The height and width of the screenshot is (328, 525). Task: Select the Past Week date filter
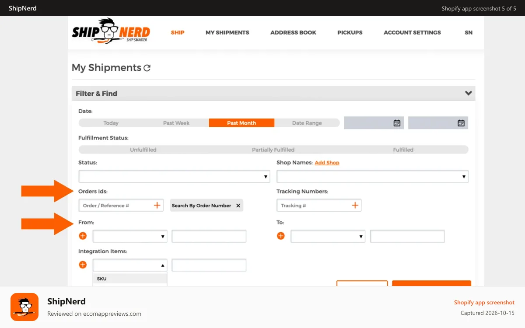pyautogui.click(x=176, y=123)
